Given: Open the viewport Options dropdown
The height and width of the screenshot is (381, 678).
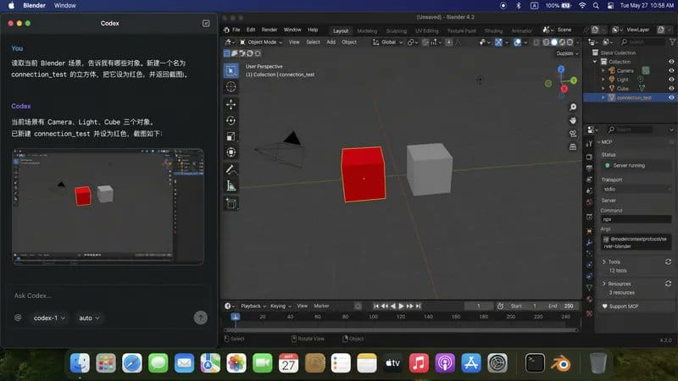Looking at the screenshot, I should 567,53.
